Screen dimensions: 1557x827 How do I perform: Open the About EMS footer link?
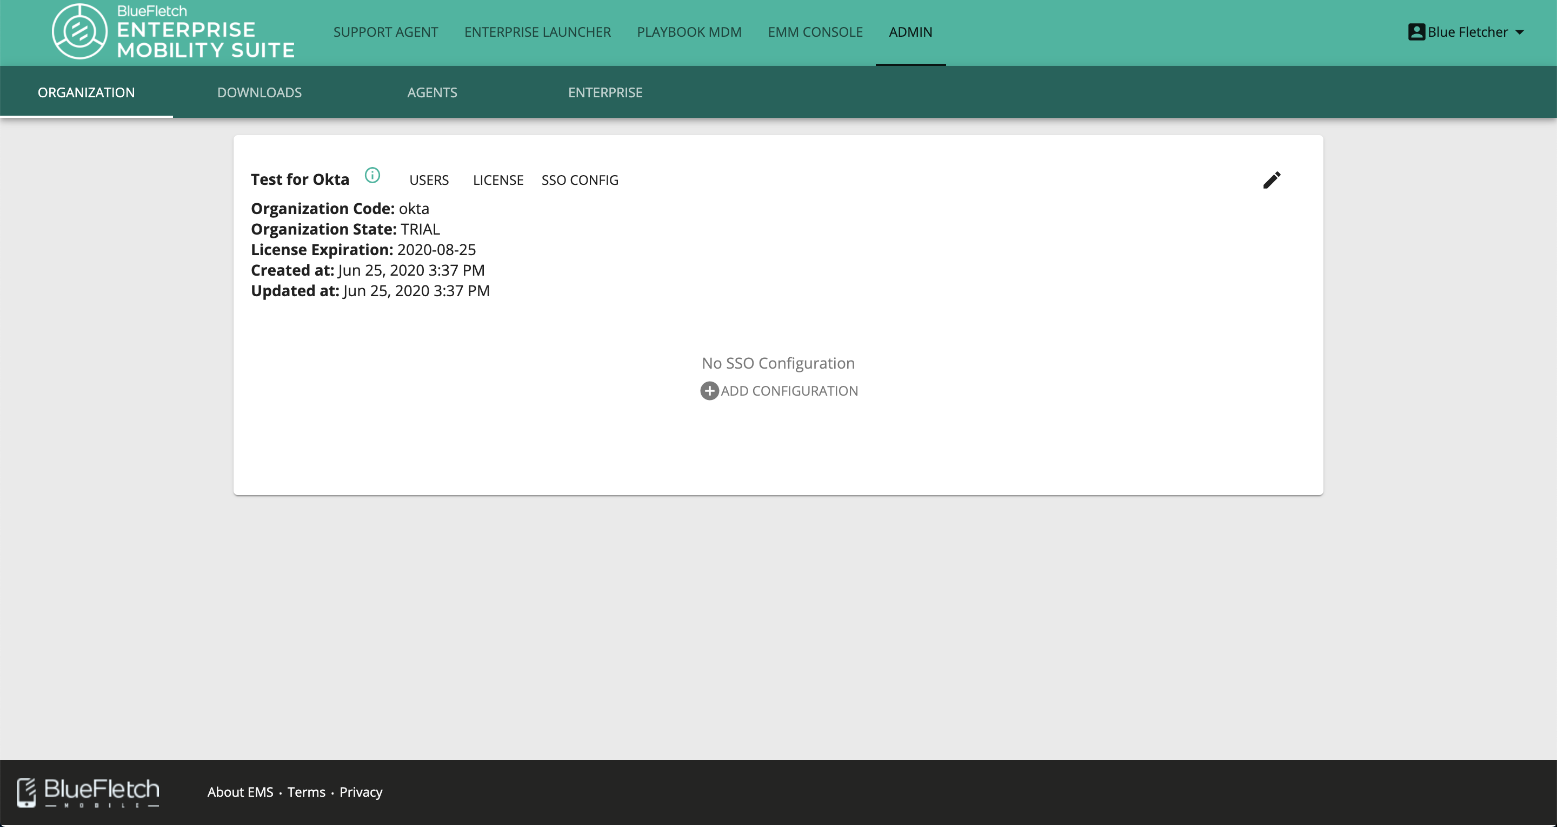pyautogui.click(x=240, y=792)
